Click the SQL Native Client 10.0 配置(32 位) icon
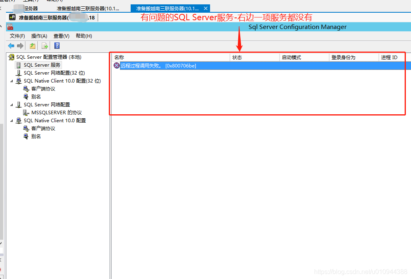The width and height of the screenshot is (411, 279). point(19,81)
